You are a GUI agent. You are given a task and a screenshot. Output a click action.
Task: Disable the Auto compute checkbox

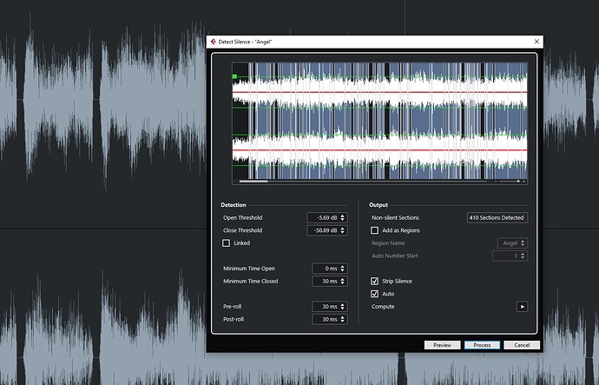tap(375, 294)
